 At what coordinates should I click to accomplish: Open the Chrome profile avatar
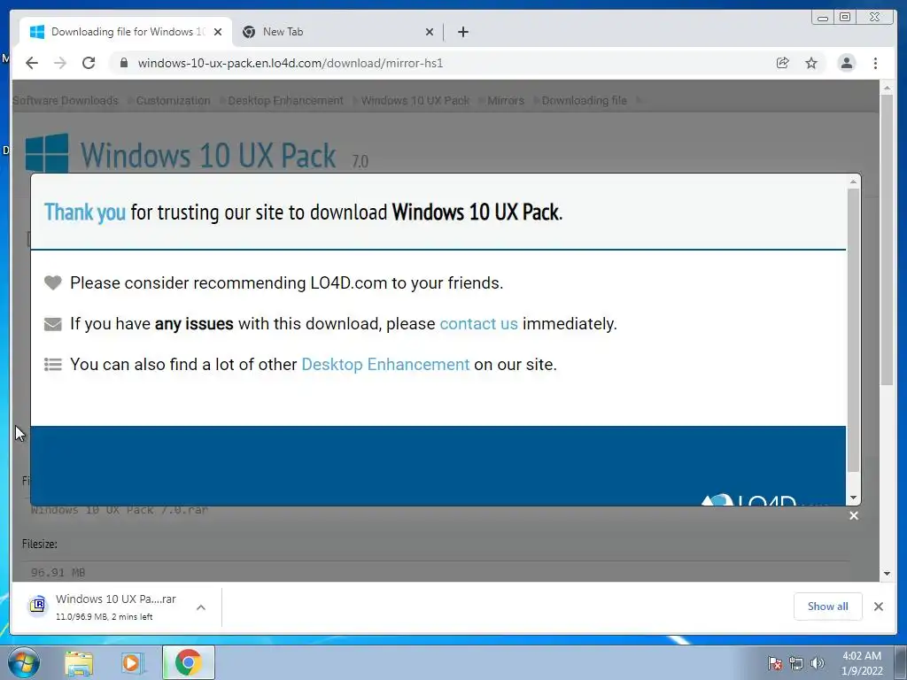click(x=846, y=63)
